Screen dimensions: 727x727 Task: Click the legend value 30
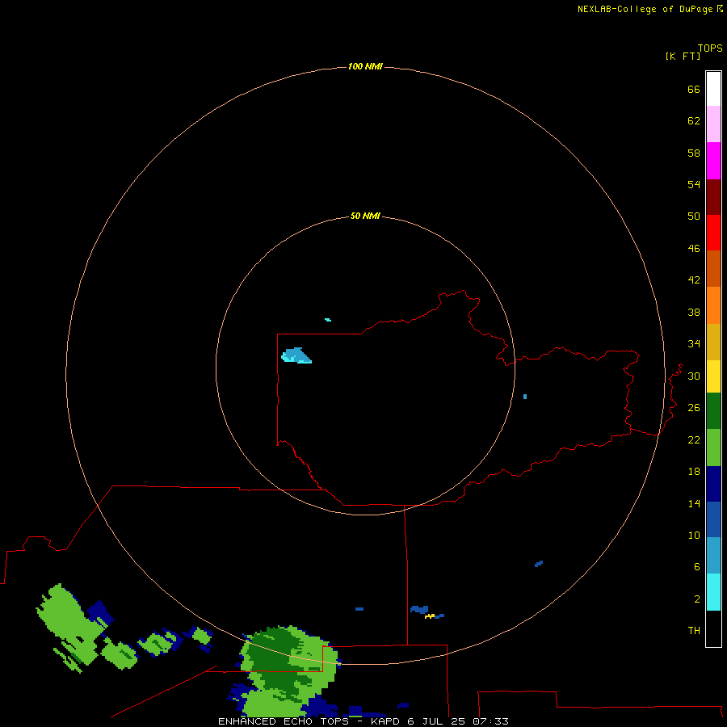point(694,376)
